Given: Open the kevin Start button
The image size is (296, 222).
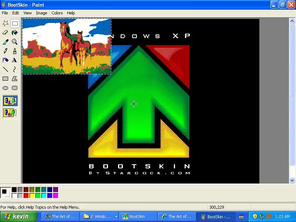Looking at the screenshot, I should [18, 216].
